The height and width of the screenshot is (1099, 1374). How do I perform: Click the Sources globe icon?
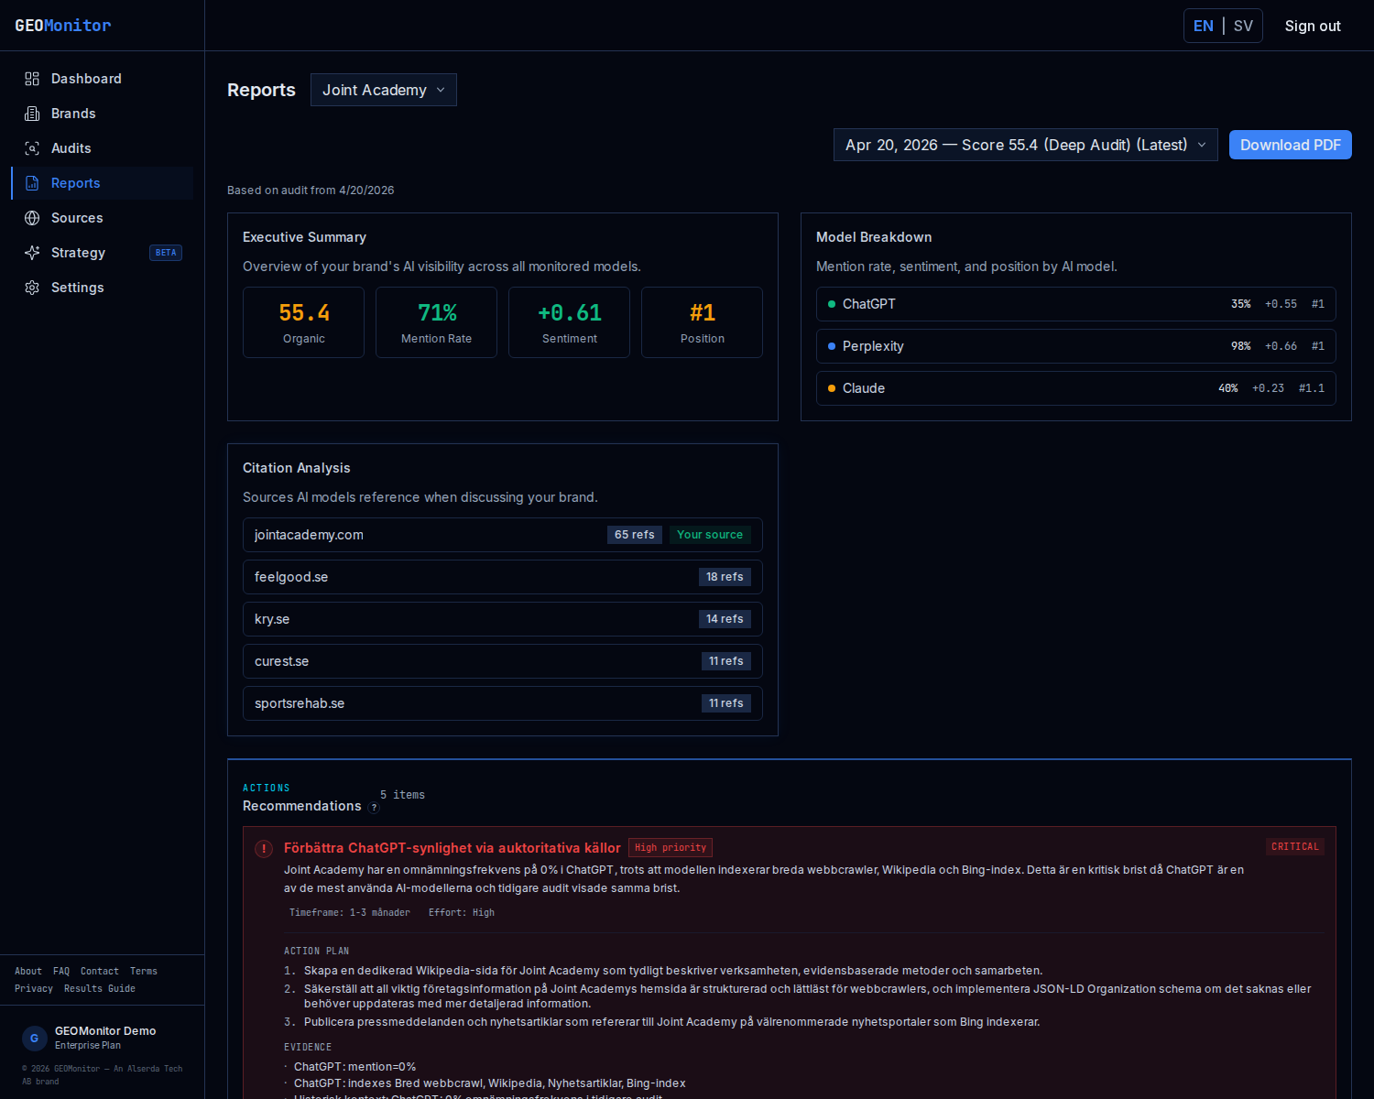(x=32, y=218)
